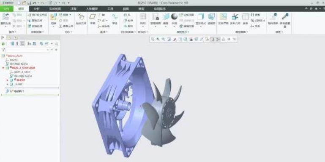Click the datum Coordinate System tool
The image size is (325, 162).
click(104, 26)
